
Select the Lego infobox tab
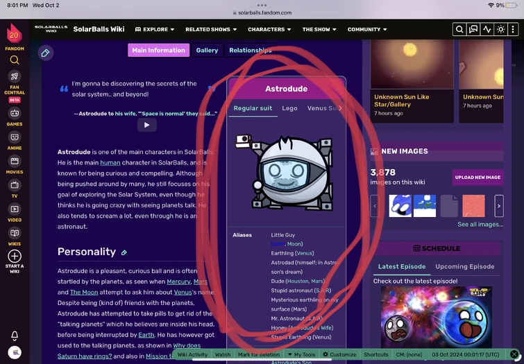coord(289,108)
